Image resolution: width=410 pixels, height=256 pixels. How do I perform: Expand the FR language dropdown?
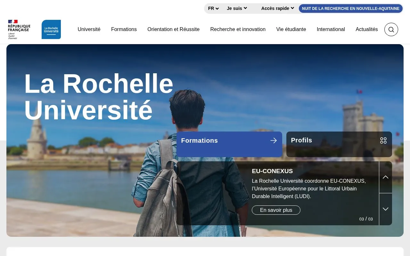[213, 9]
